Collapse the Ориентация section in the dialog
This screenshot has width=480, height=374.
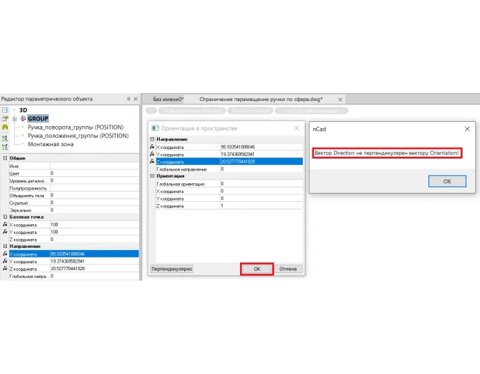pyautogui.click(x=152, y=176)
